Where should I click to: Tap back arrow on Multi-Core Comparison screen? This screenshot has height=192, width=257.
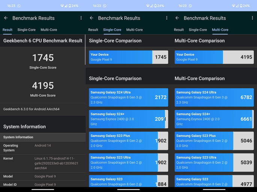[x=177, y=18]
